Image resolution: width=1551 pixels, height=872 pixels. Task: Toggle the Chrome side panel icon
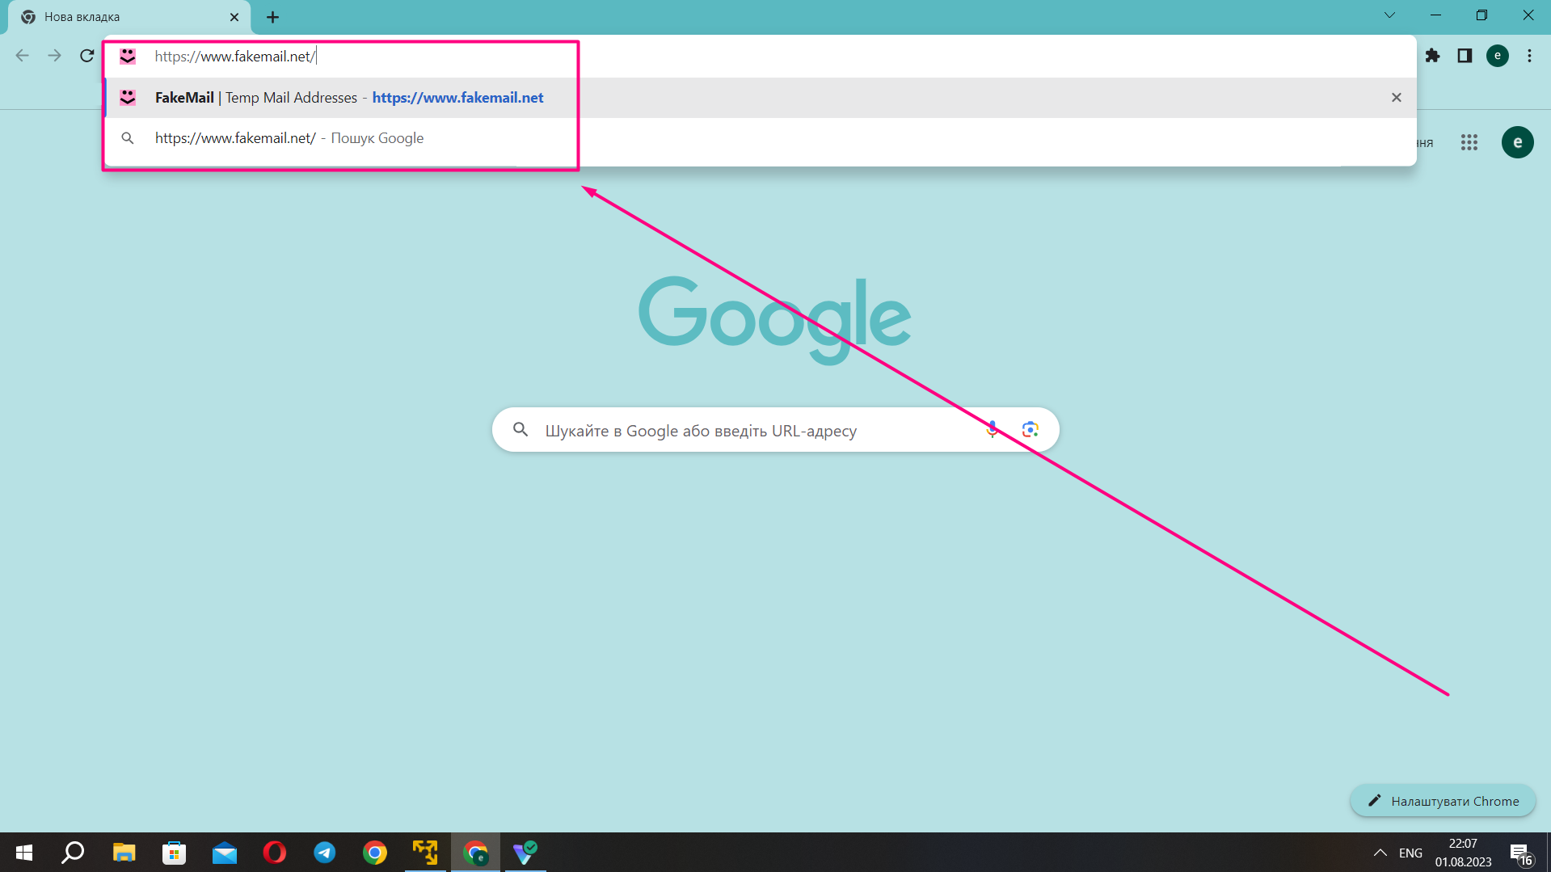click(x=1465, y=56)
